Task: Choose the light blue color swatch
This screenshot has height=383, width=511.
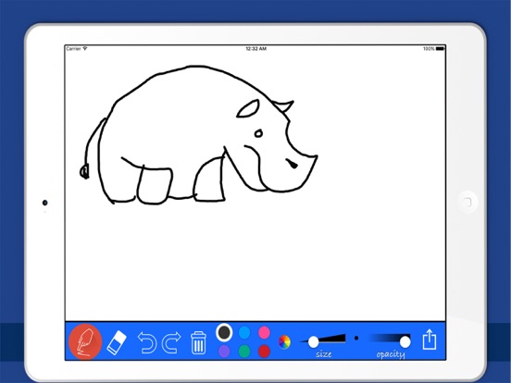Action: tap(244, 332)
